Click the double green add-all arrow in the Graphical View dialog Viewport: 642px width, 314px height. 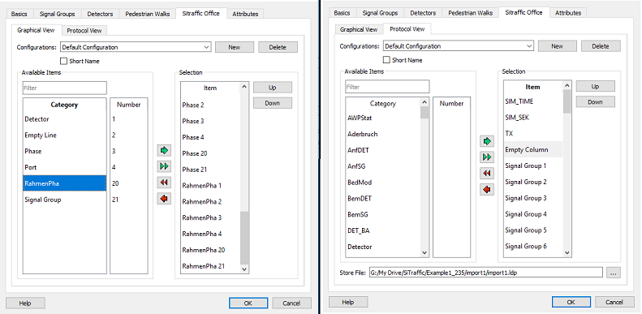coord(164,166)
